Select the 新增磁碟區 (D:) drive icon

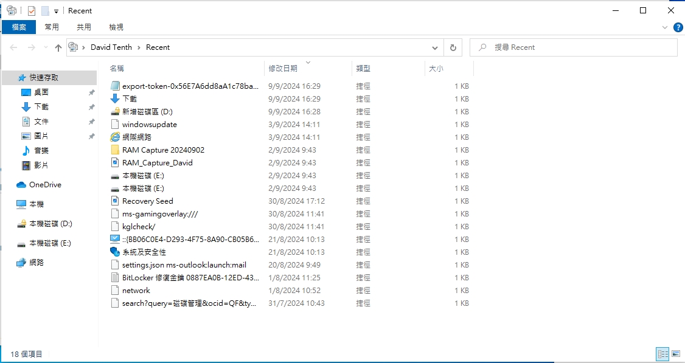click(115, 111)
